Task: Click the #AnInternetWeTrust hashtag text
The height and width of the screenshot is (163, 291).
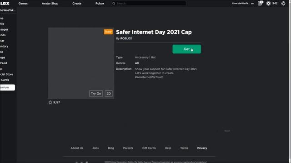Action: (149, 77)
